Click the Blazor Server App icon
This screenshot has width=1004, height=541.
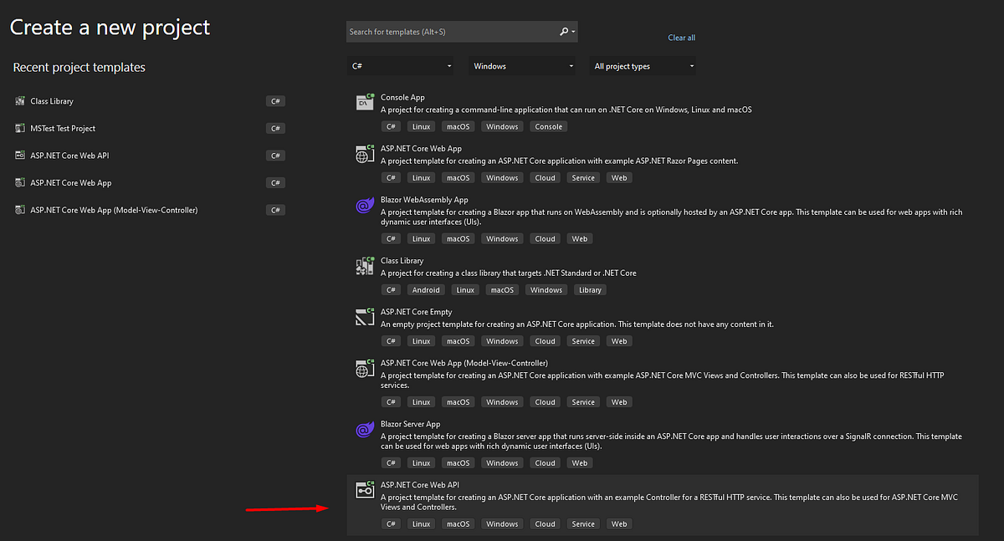[x=365, y=430]
